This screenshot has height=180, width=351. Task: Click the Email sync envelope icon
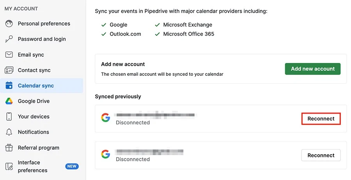[9, 55]
